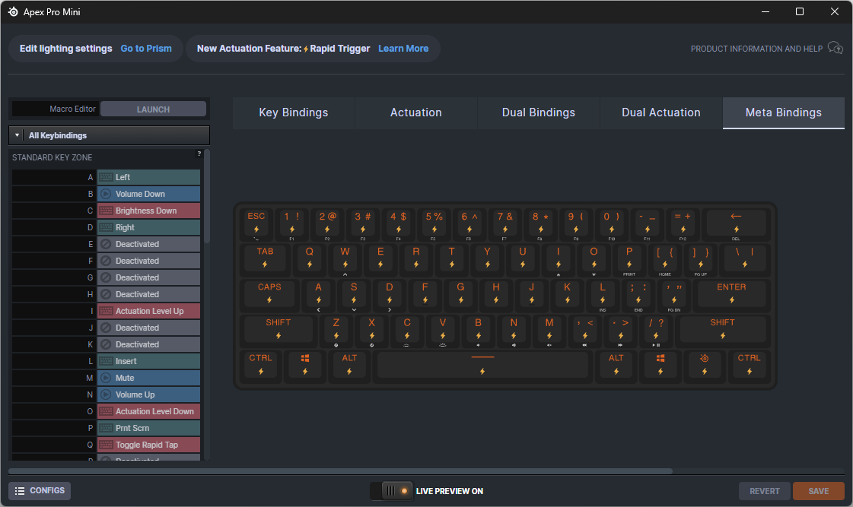Click the backspace arrow key
The height and width of the screenshot is (507, 853).
pyautogui.click(x=736, y=223)
